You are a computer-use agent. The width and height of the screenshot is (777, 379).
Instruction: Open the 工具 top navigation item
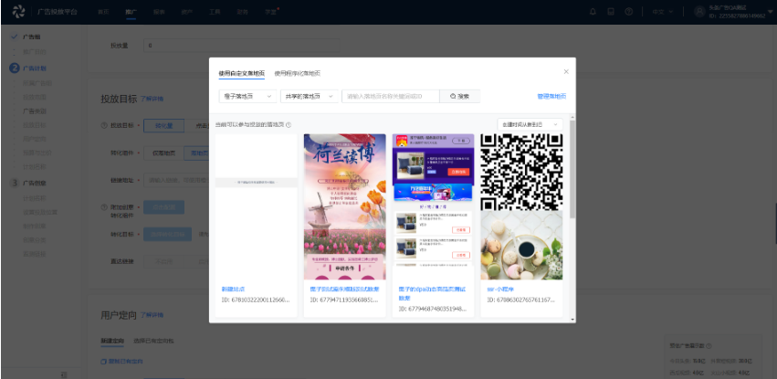pos(215,12)
